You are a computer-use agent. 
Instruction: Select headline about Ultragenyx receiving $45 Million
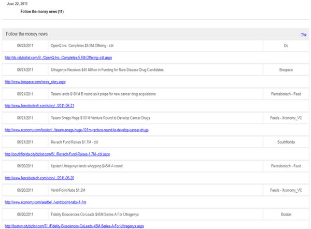[107, 70]
